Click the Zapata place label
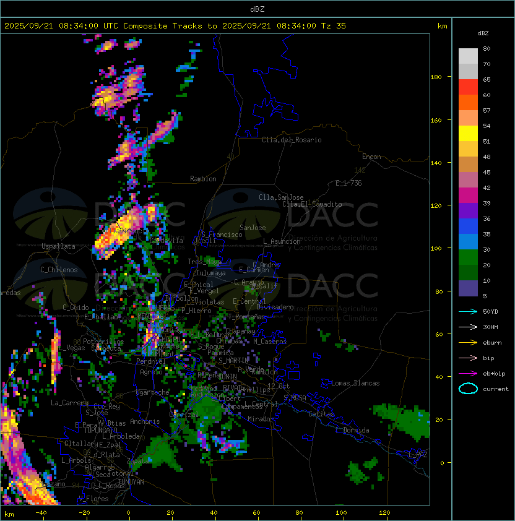Image resolution: width=515 pixels, height=521 pixels. 137,461
